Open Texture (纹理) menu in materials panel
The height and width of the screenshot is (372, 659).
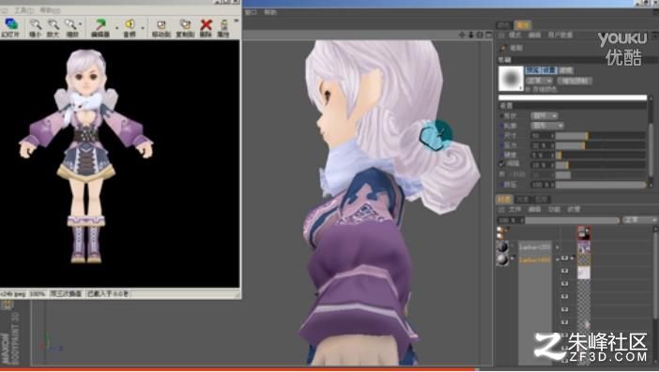574,209
